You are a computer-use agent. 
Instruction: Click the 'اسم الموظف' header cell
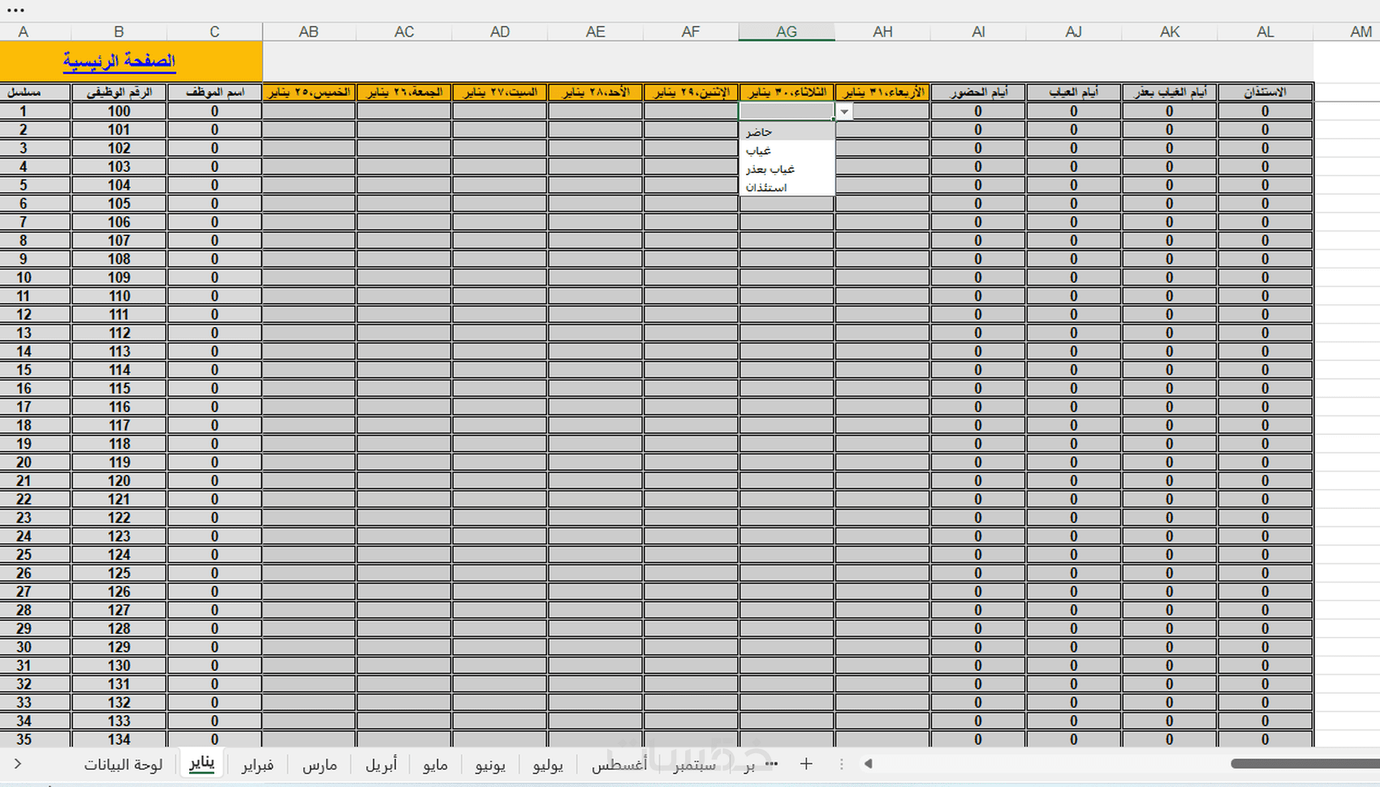pyautogui.click(x=214, y=92)
